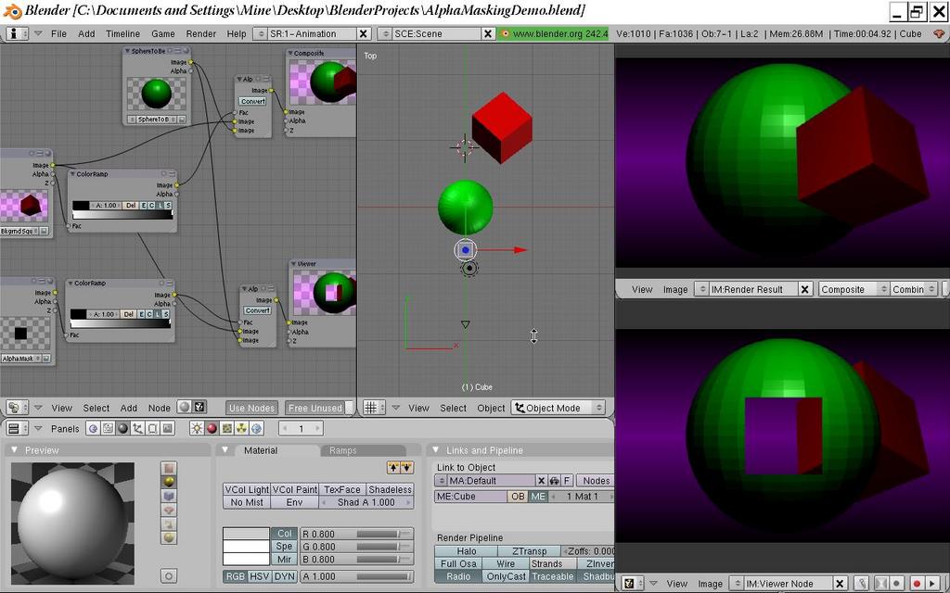The height and width of the screenshot is (593, 950).
Task: Open the Object context panel icon
Action: 137,428
